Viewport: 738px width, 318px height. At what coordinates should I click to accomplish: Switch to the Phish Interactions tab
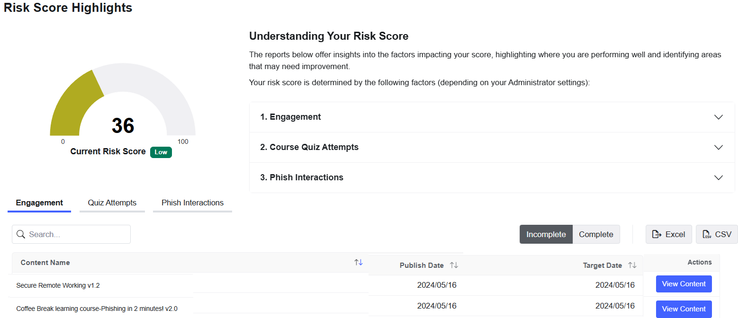coord(192,203)
